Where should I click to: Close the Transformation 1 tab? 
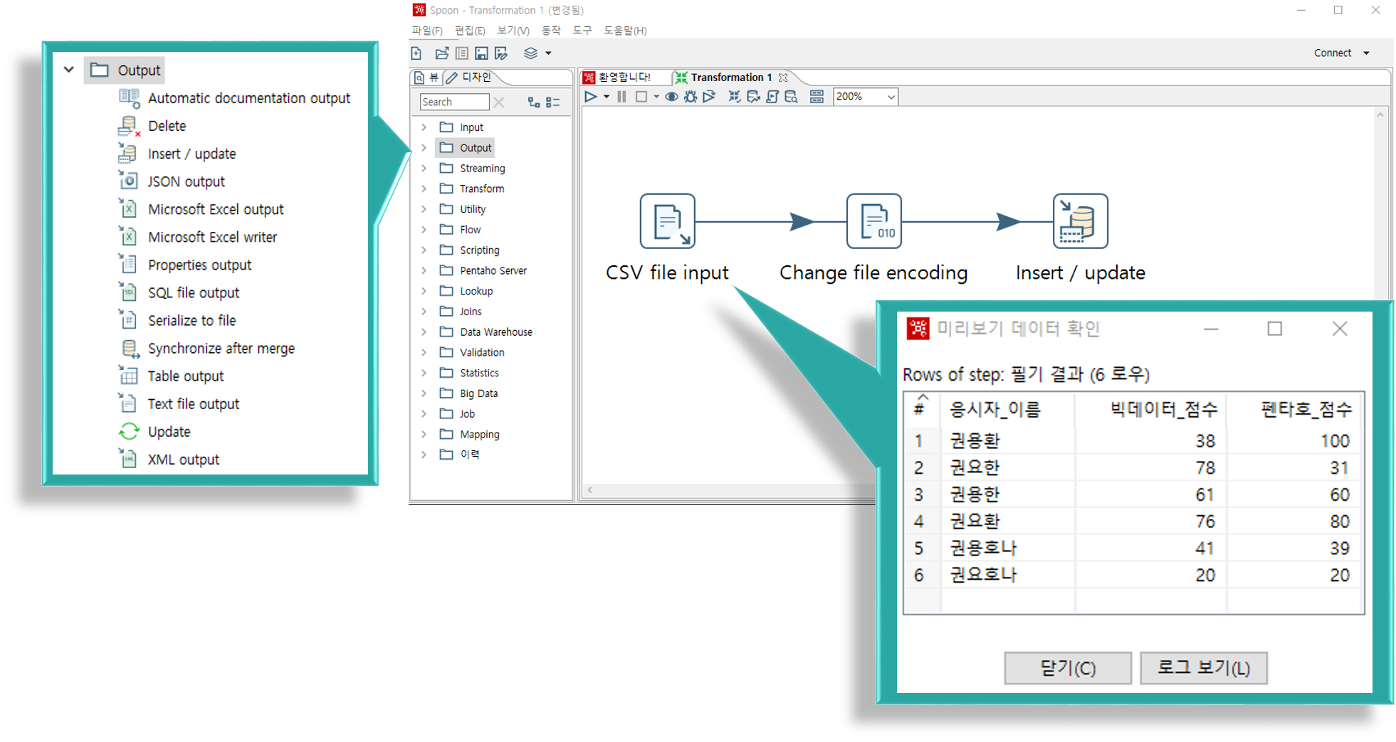click(783, 78)
